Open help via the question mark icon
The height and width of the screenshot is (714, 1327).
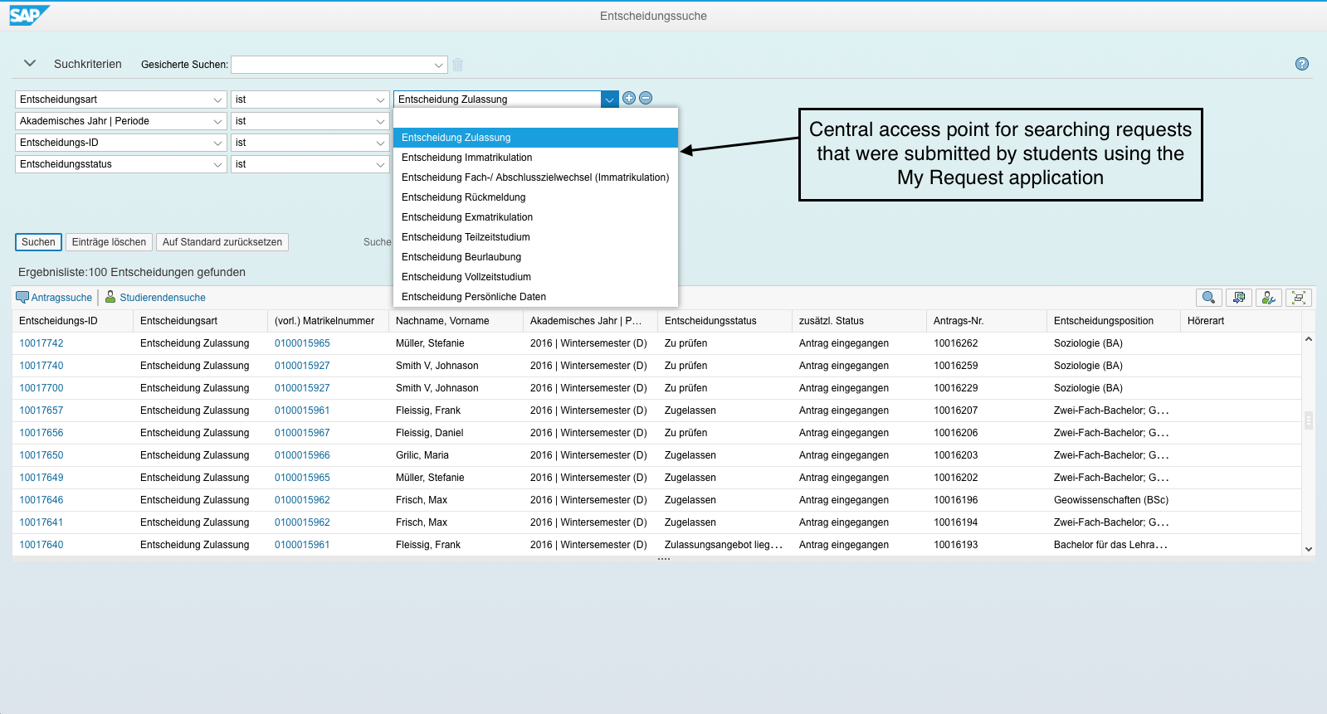(1302, 64)
